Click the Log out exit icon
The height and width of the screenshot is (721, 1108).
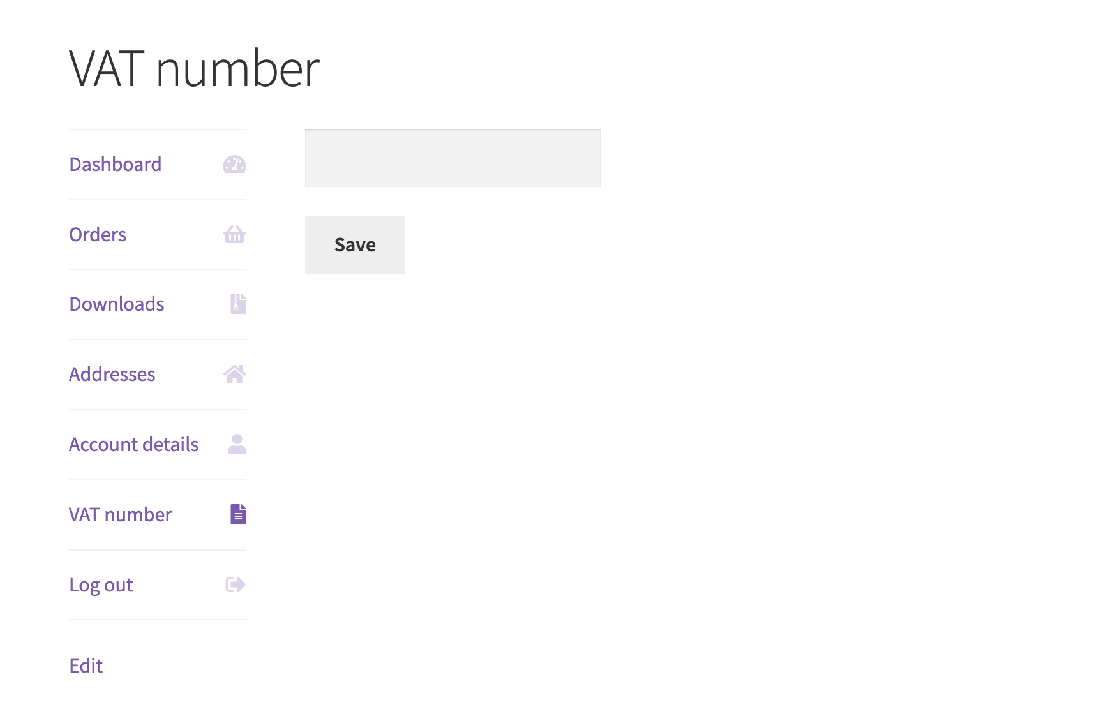[x=235, y=584]
